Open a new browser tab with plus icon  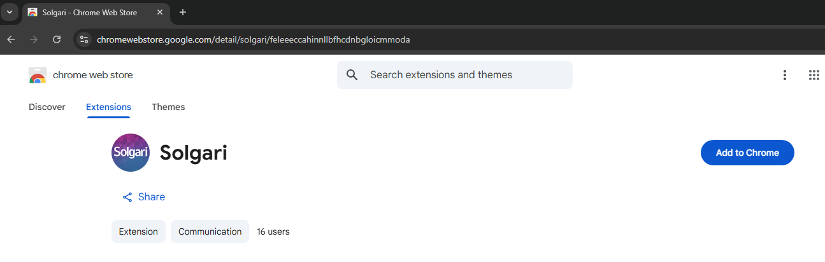pyautogui.click(x=183, y=13)
